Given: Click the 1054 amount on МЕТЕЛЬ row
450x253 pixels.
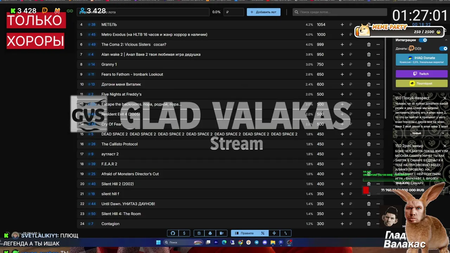Looking at the screenshot, I should 321,25.
